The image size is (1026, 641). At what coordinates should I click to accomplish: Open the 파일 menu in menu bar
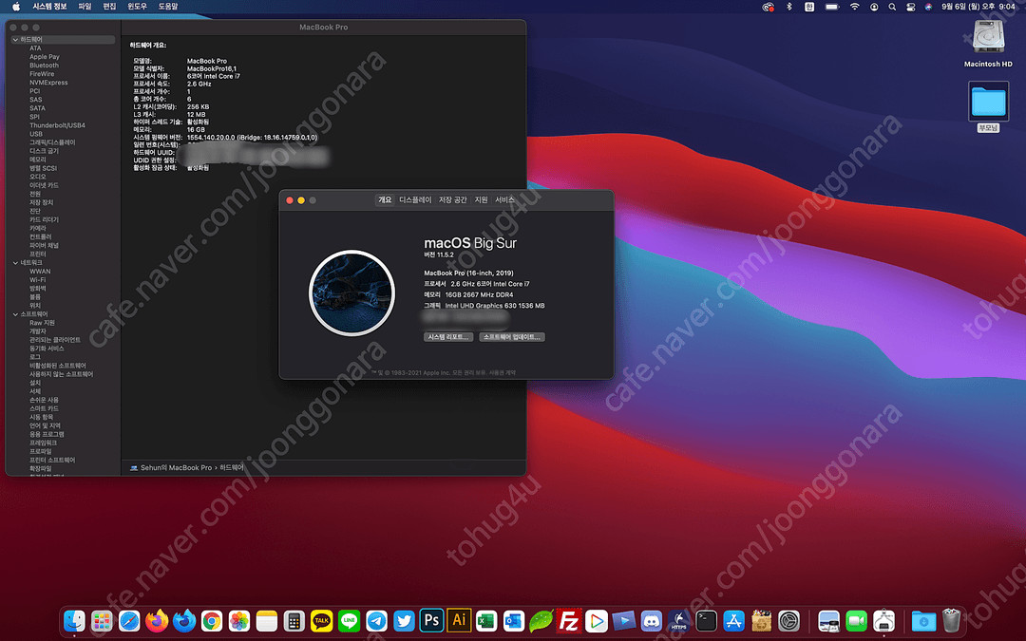coord(85,7)
